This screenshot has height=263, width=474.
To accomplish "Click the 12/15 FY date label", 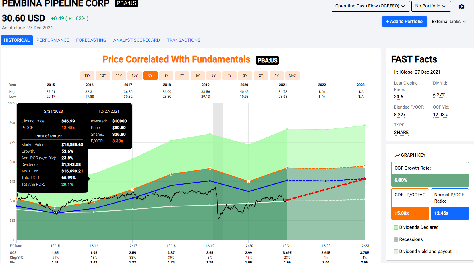I will click(55, 246).
